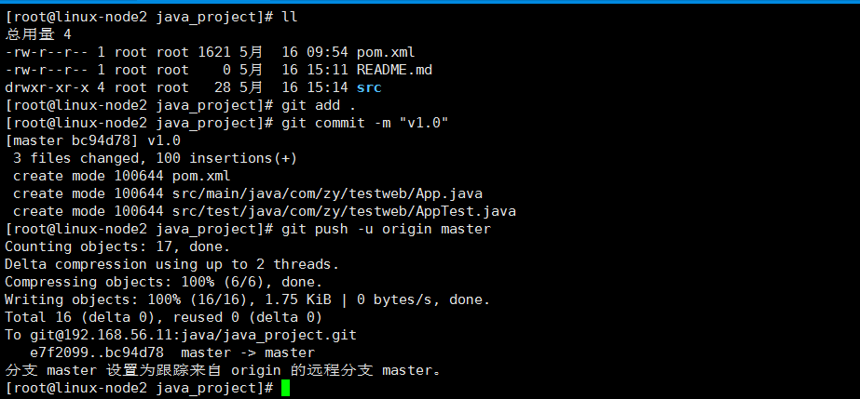Image resolution: width=860 pixels, height=399 pixels.
Task: Click the '分支 master 设置为跟踪' tracking message line
Action: (222, 370)
